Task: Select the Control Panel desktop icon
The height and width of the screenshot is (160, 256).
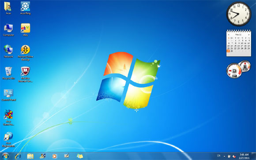Action: pos(8,95)
